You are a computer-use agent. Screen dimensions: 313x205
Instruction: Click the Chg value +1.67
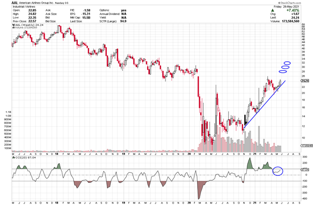click(295, 14)
